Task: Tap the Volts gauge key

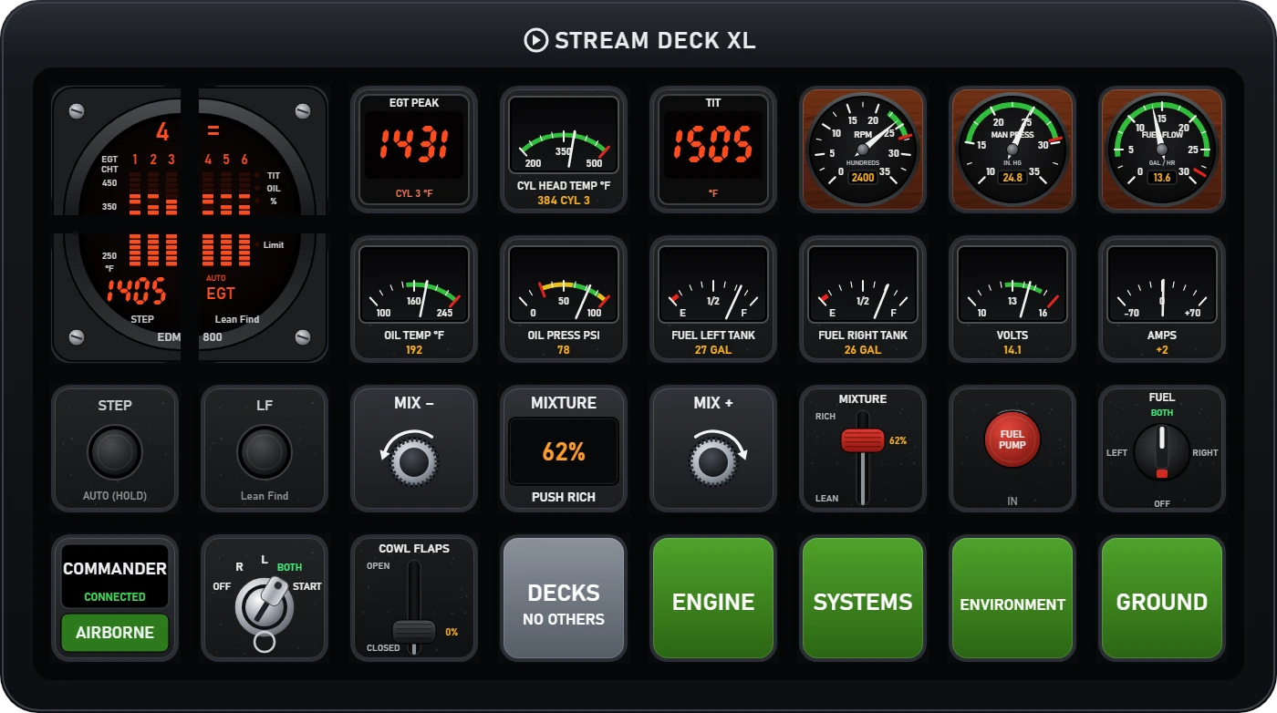Action: [1012, 299]
